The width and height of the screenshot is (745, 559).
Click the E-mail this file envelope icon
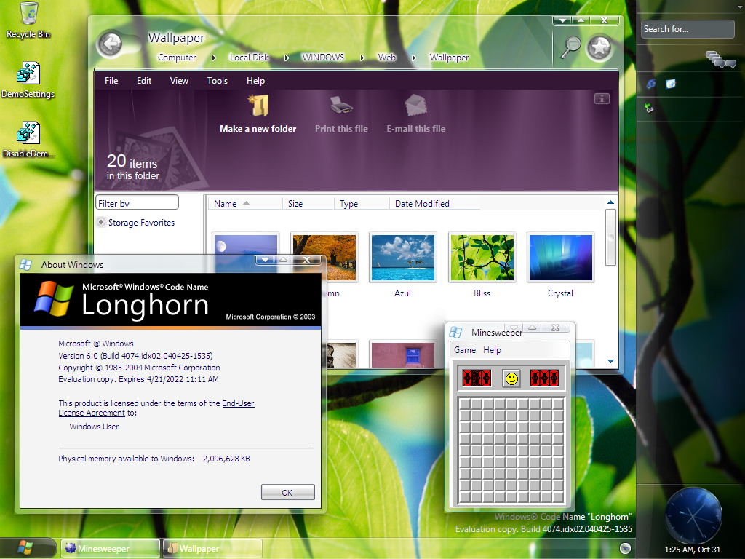click(415, 105)
